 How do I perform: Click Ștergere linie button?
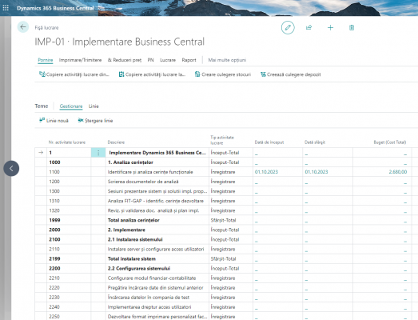tap(95, 121)
